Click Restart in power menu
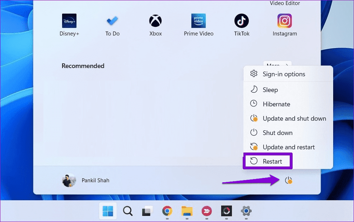The image size is (354, 222). [x=268, y=161]
